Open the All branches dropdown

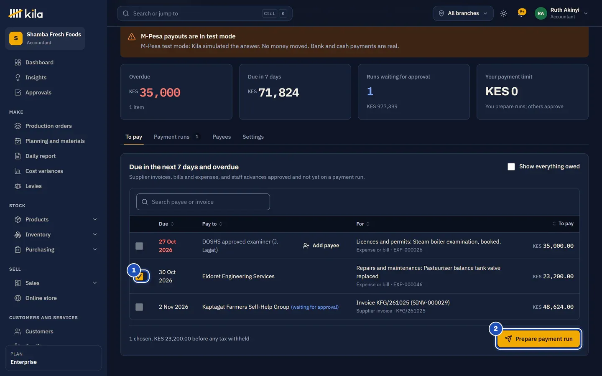click(463, 13)
